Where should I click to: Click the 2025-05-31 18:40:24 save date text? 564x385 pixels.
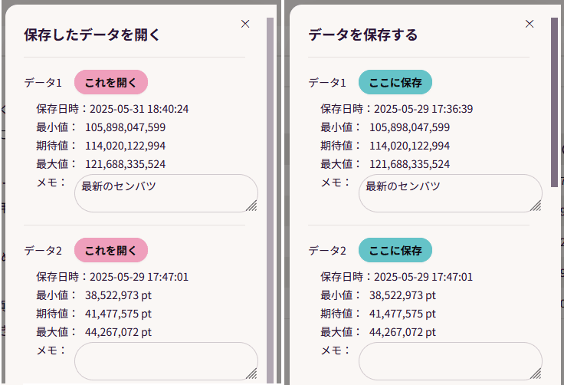pyautogui.click(x=139, y=109)
